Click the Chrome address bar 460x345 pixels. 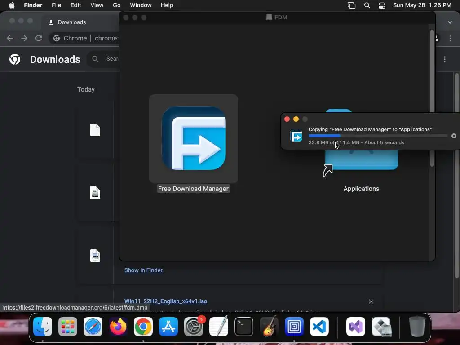pos(84,38)
